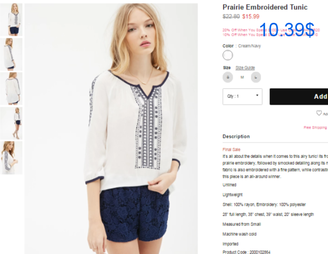The height and width of the screenshot is (254, 328).
Task: Select size M option
Action: (x=242, y=77)
